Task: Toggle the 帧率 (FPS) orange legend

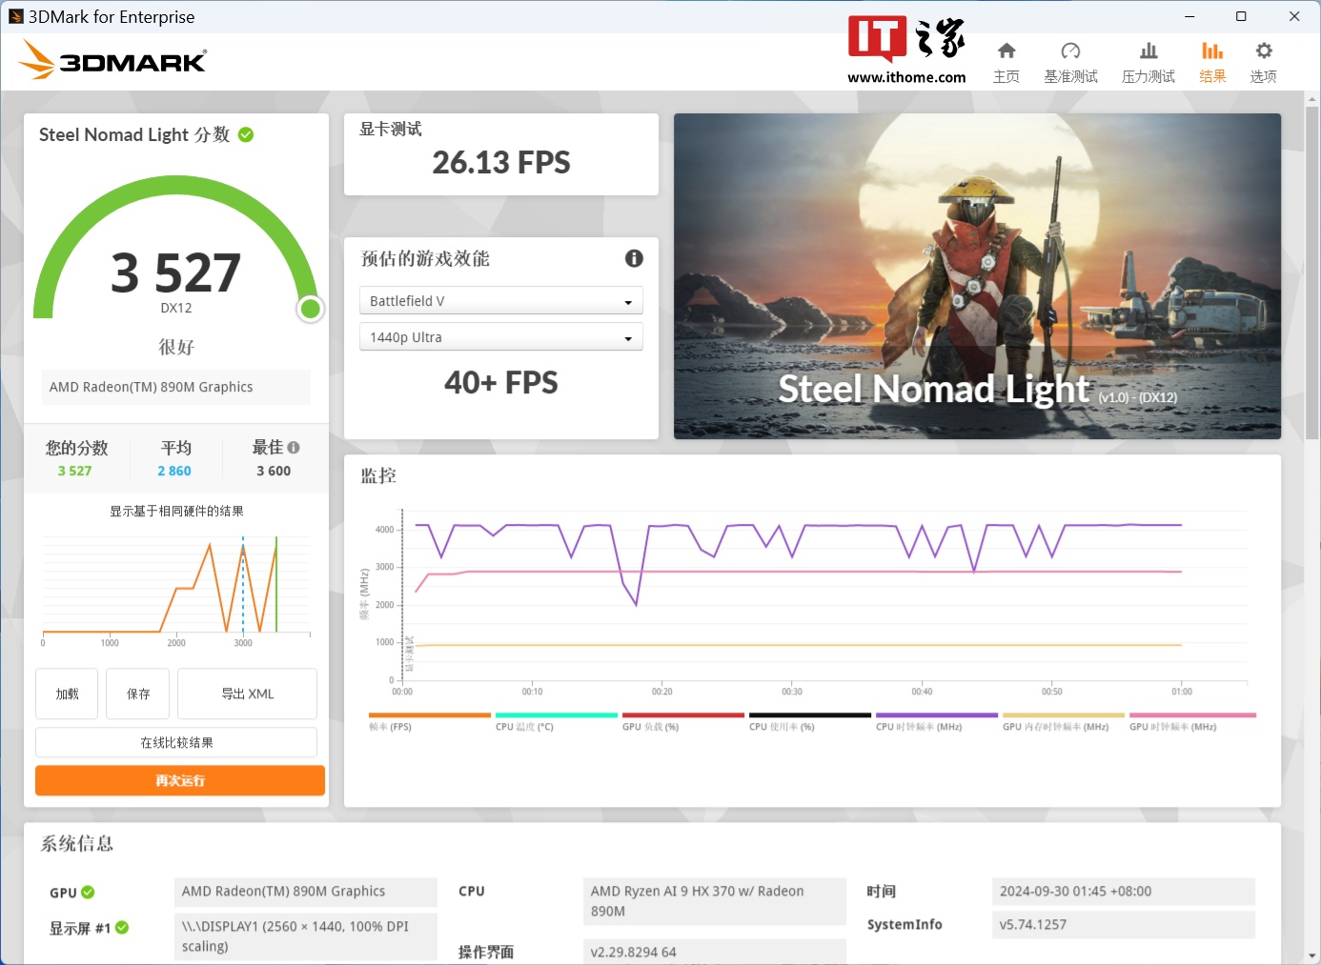Action: pyautogui.click(x=429, y=722)
